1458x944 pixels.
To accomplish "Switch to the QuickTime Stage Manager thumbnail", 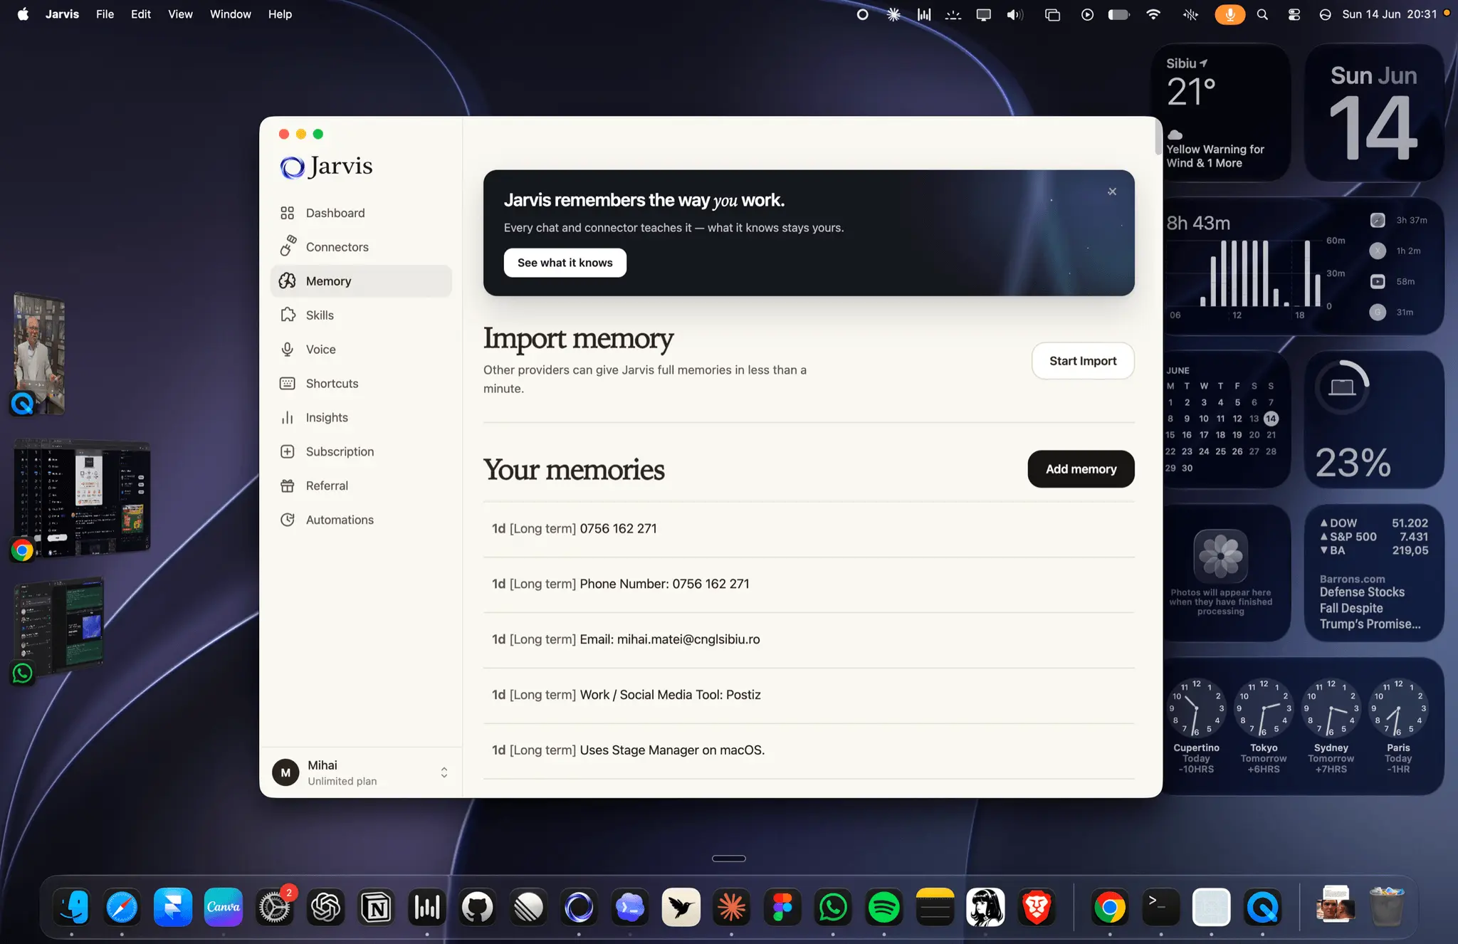I will point(40,354).
